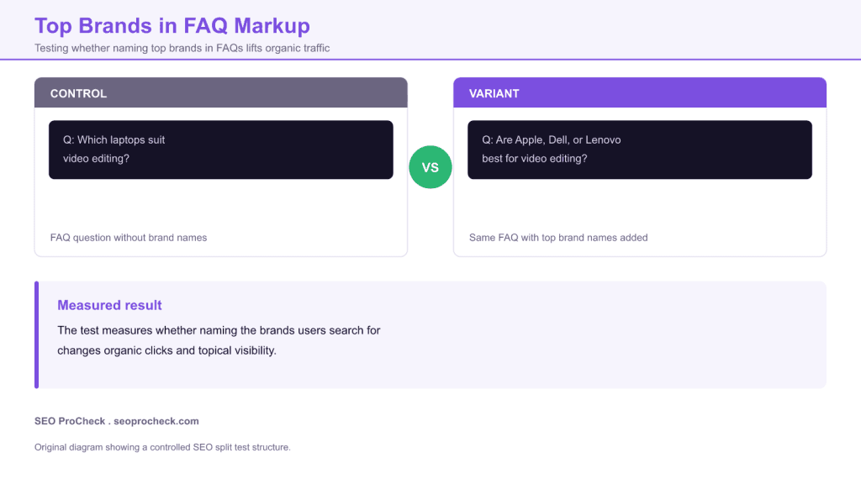The image size is (861, 484).
Task: Click the measured result description paragraph
Action: (219, 340)
